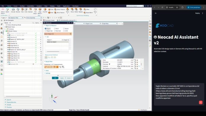Select the Object Set radio button
Screen dimensions: 206x116
click(x=46, y=31)
